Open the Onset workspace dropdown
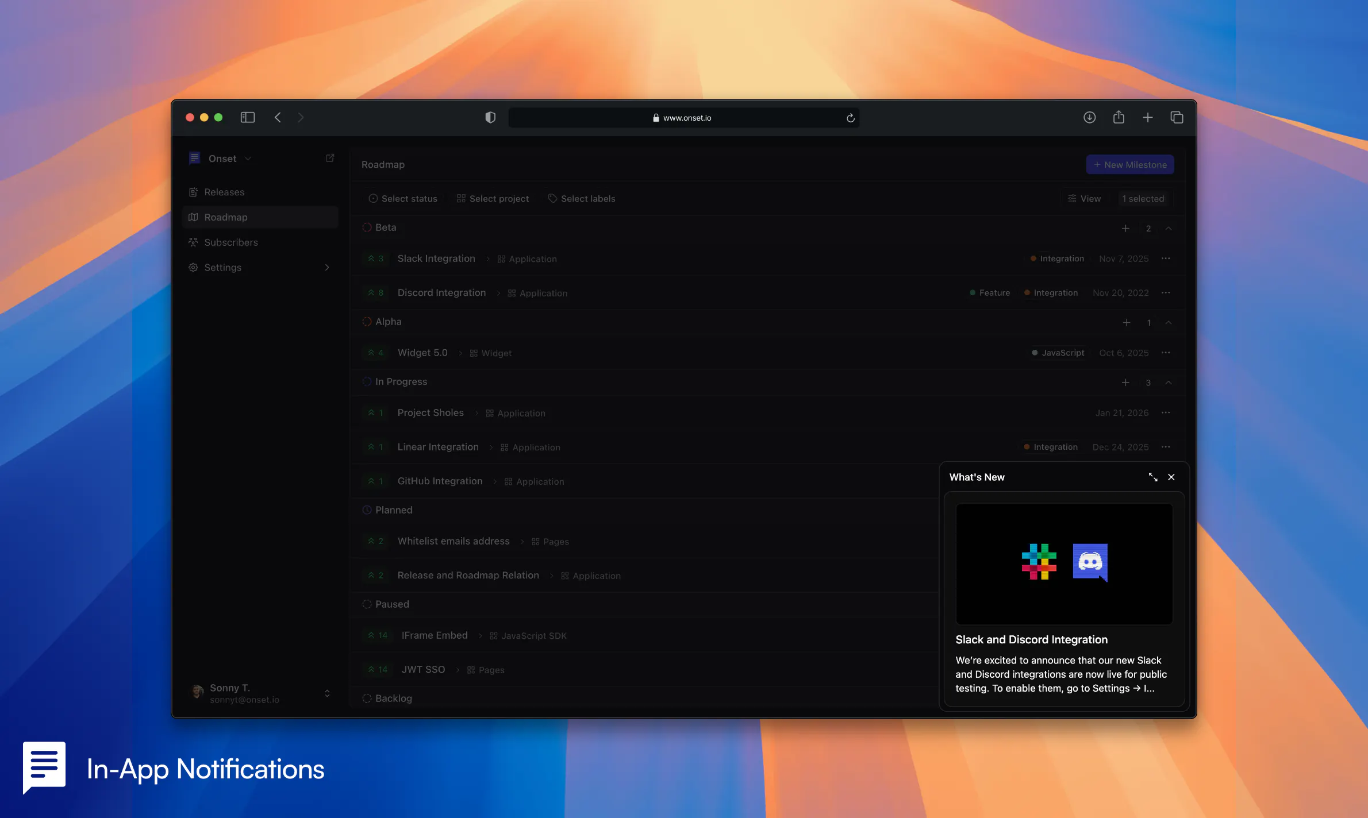This screenshot has height=818, width=1368. (221, 159)
